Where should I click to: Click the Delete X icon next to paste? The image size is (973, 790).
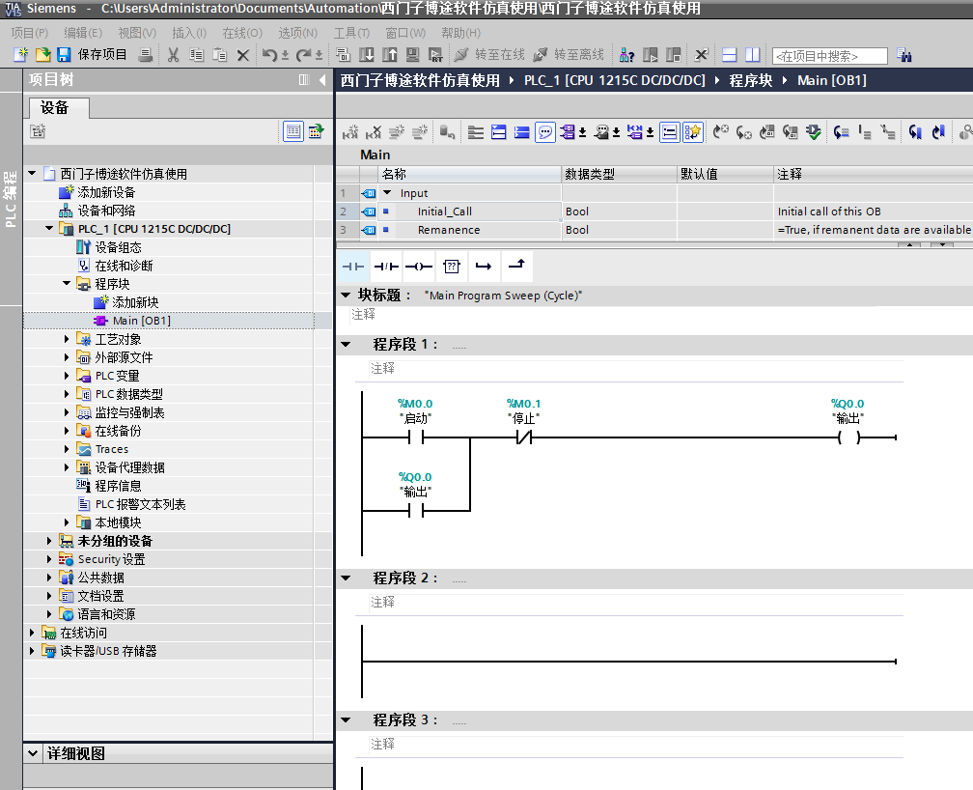[243, 55]
